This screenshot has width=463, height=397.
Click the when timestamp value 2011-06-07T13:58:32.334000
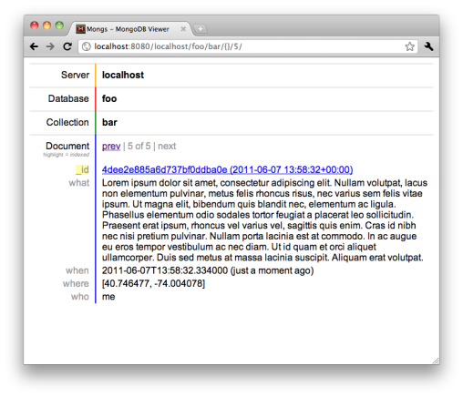point(165,270)
